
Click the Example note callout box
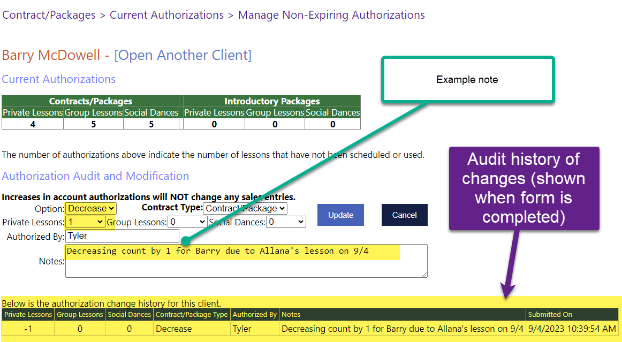coord(467,80)
